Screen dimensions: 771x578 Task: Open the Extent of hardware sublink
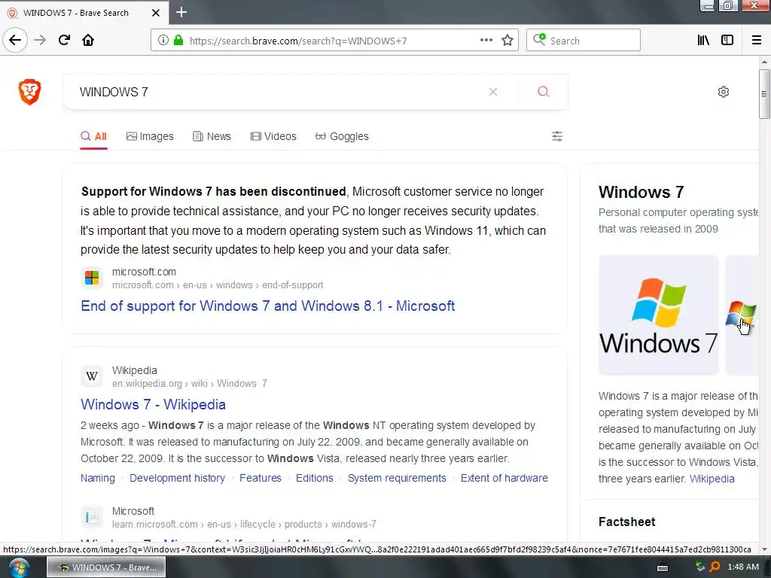click(x=504, y=478)
